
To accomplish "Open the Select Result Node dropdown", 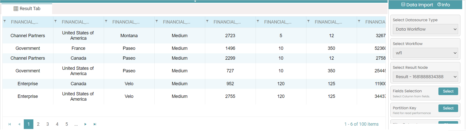I will pos(425,77).
